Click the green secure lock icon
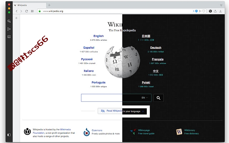This screenshot has width=229, height=143. coord(40,11)
